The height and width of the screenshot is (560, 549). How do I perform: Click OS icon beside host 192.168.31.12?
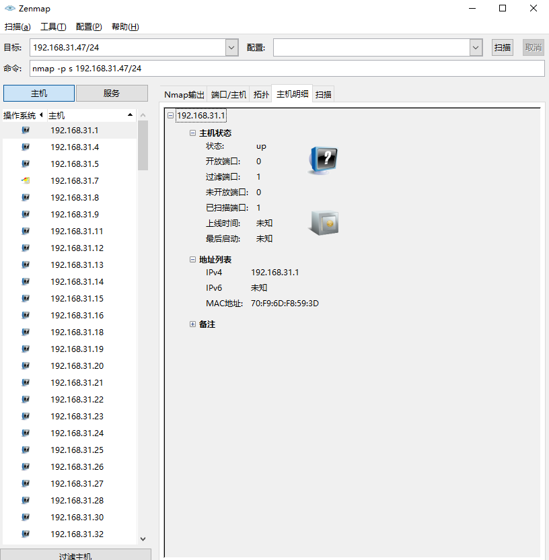tap(26, 248)
